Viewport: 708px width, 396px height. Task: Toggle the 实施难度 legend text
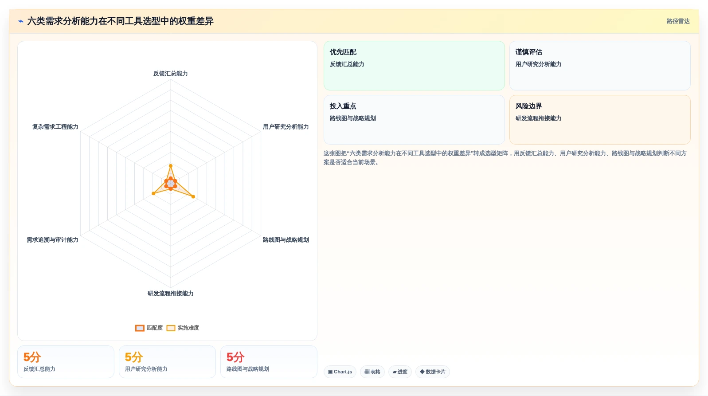tap(188, 328)
